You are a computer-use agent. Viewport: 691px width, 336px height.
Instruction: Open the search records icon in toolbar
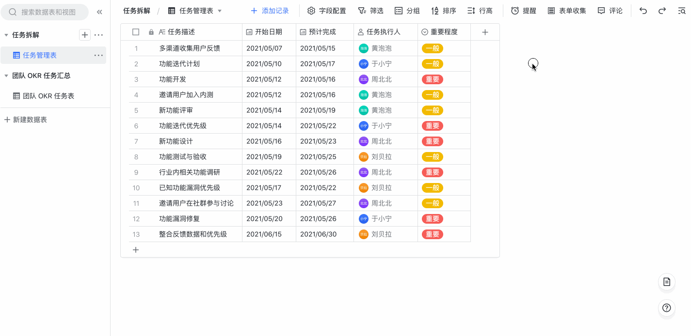pos(681,11)
